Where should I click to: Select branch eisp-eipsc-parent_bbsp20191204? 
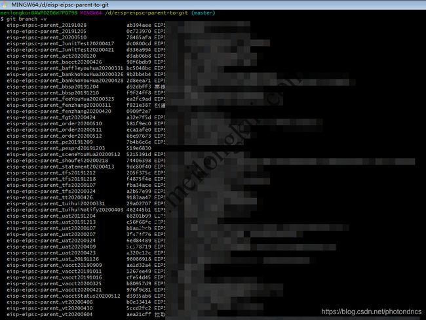point(52,87)
